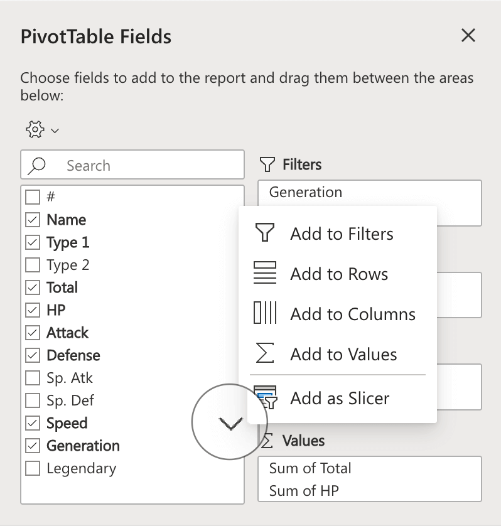Expand the field options chevron beside the gear
The height and width of the screenshot is (526, 501).
tap(53, 130)
